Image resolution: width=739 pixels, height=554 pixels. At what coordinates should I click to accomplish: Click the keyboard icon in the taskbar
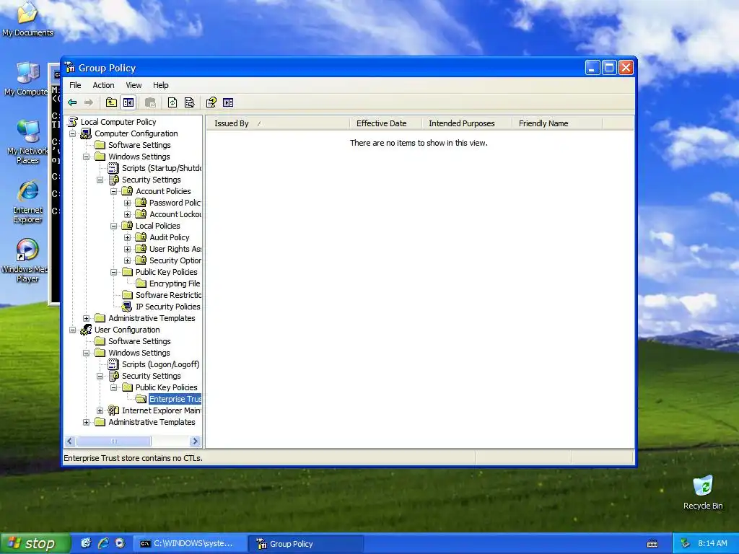(x=652, y=544)
